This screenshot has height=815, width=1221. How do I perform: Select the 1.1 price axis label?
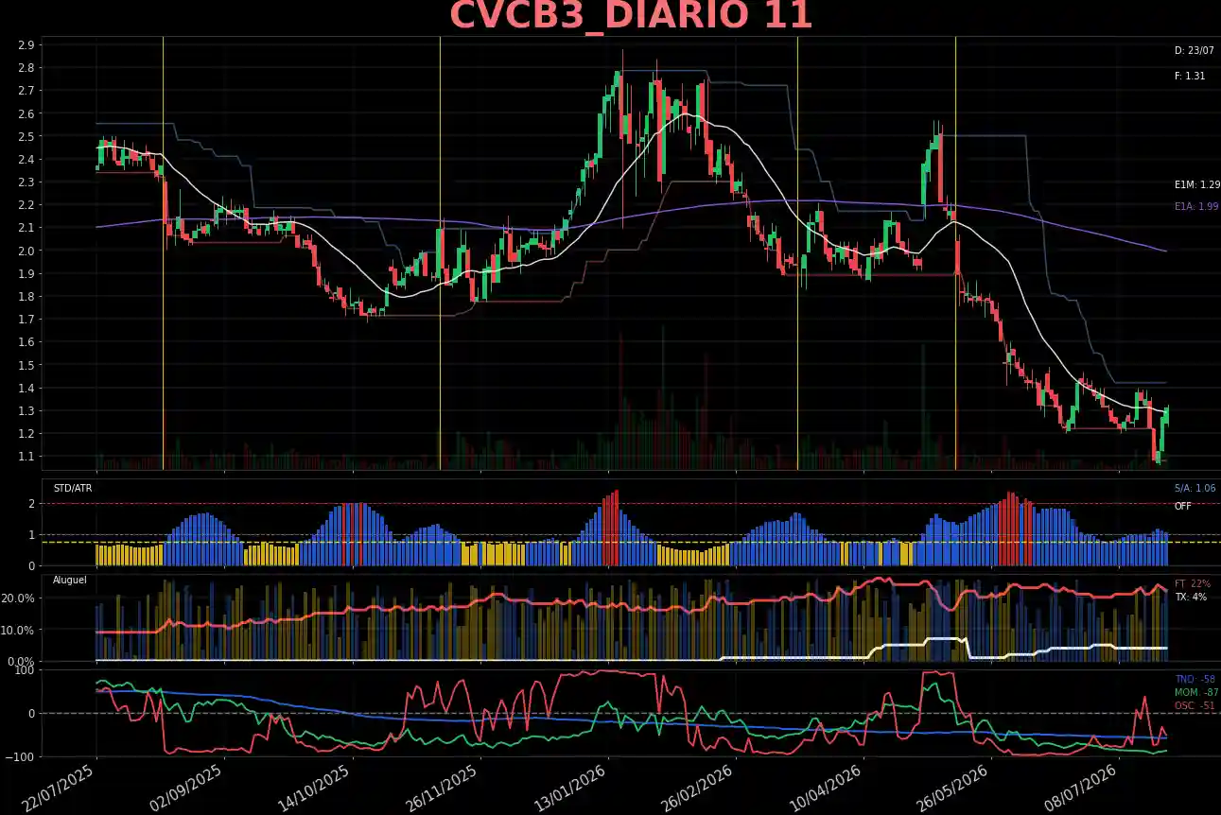26,457
